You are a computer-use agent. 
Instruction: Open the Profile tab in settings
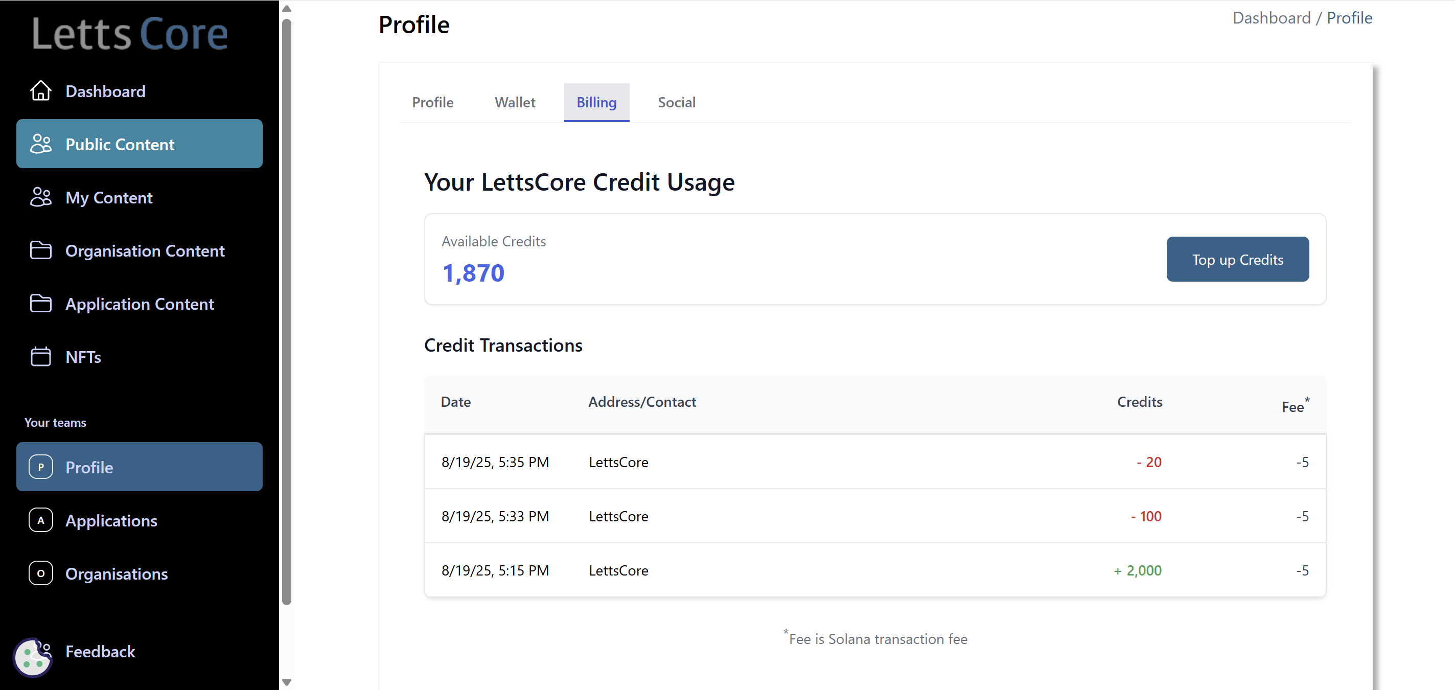pyautogui.click(x=433, y=102)
